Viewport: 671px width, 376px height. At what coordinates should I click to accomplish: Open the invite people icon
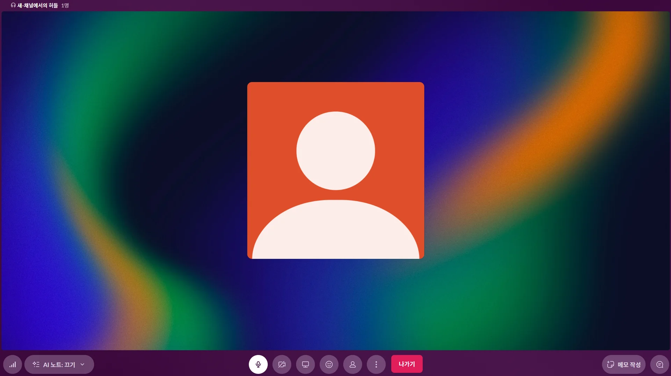coord(353,364)
